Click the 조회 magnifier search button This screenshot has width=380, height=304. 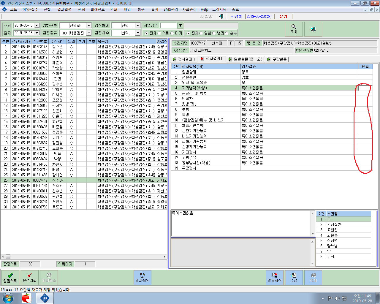(x=294, y=29)
